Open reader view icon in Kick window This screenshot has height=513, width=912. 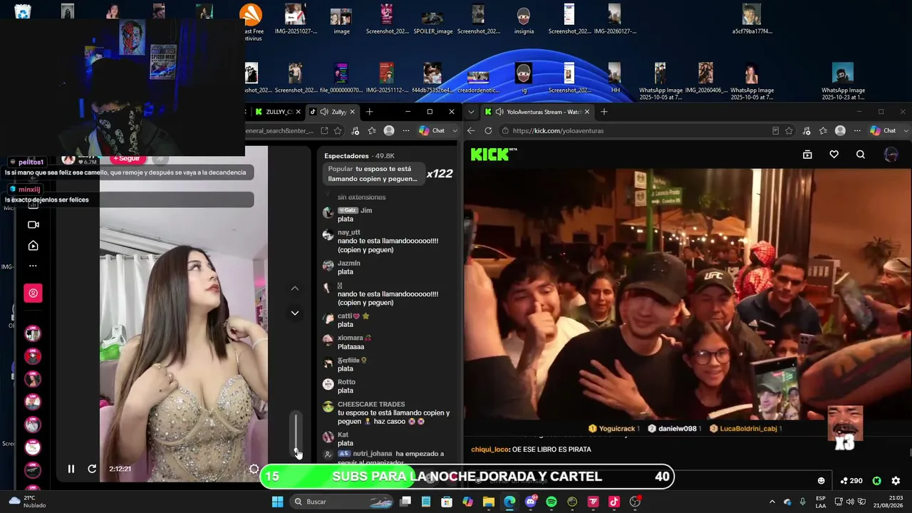(x=775, y=130)
